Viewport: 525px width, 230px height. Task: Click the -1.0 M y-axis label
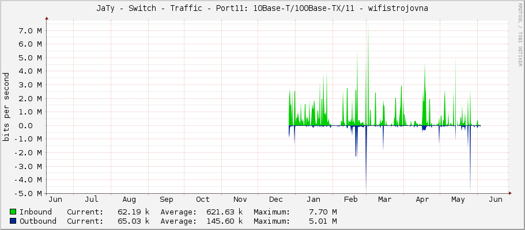click(28, 139)
